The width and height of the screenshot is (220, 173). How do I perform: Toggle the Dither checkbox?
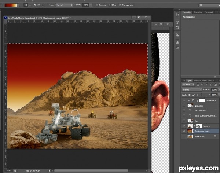pyautogui.click(x=110, y=5)
